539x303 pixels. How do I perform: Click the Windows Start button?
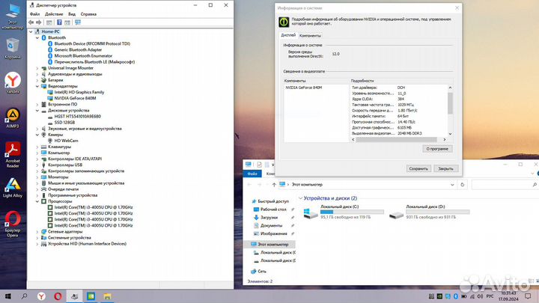[8, 296]
